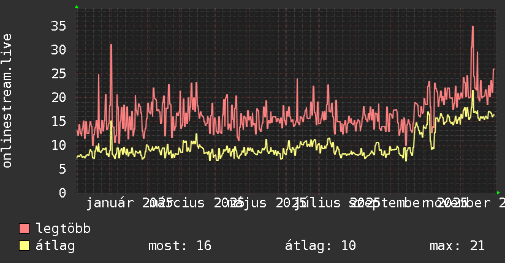Click the y-axis label 10
Screen dimensions: 505x263
[x=59, y=146]
